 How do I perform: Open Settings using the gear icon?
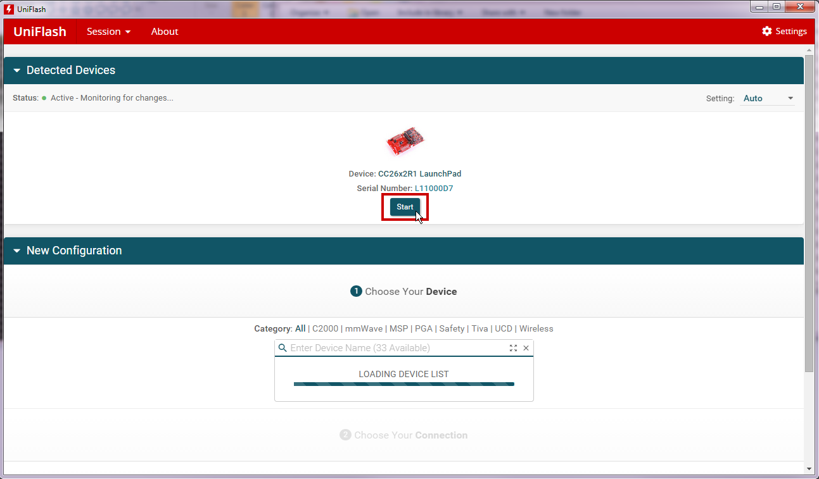(x=766, y=30)
